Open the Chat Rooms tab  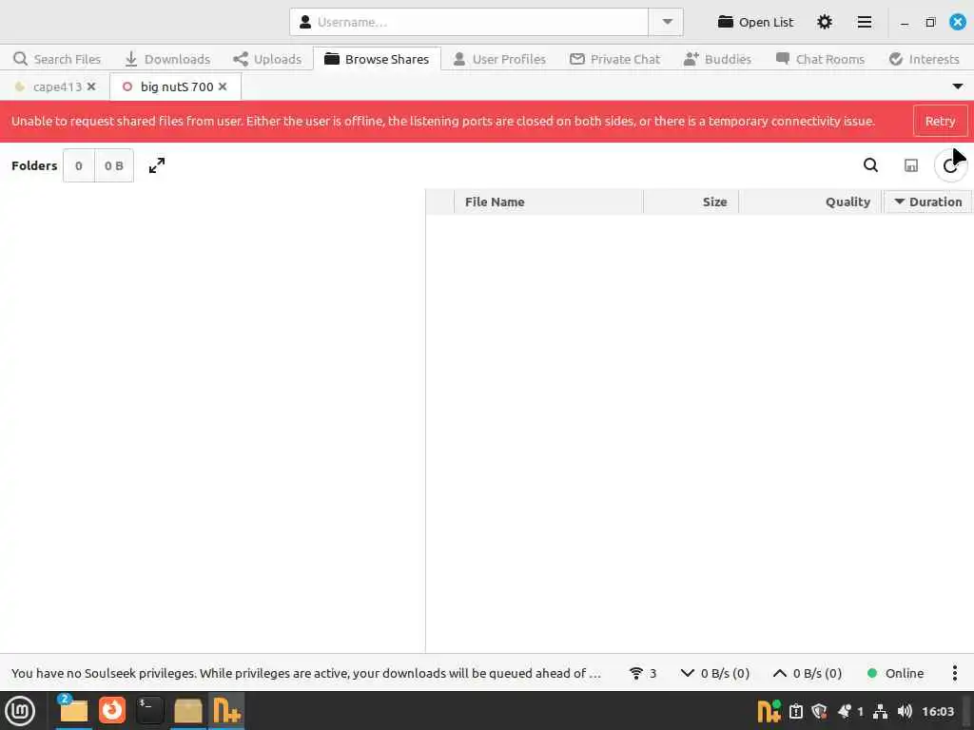[820, 59]
